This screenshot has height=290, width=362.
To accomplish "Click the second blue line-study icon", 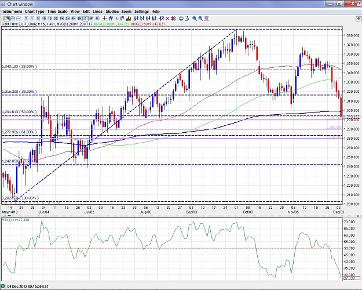I will point(142,19).
